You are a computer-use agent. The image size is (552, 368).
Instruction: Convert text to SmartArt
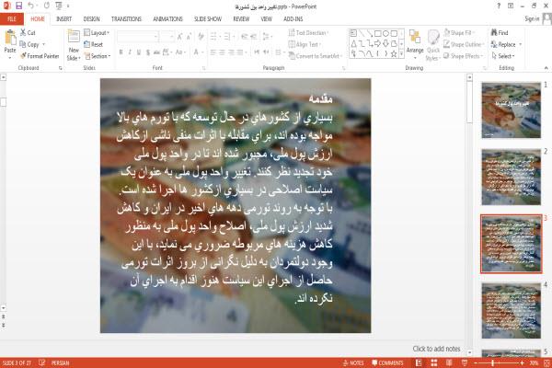pyautogui.click(x=315, y=56)
